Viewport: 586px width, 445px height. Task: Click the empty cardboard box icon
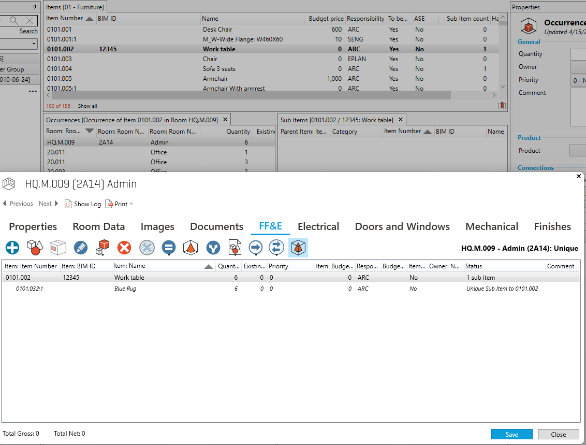57,248
